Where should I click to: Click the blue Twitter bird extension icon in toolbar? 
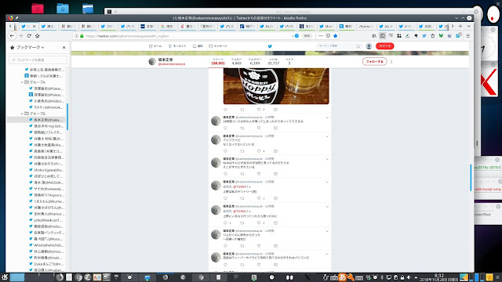[424, 36]
